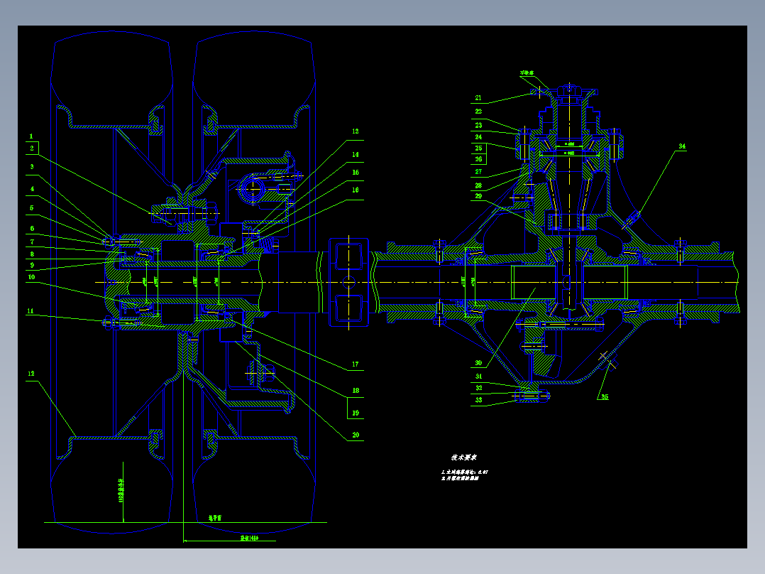Select the boxed callout label 2
Image resolution: width=765 pixels, height=574 pixels.
[32, 148]
